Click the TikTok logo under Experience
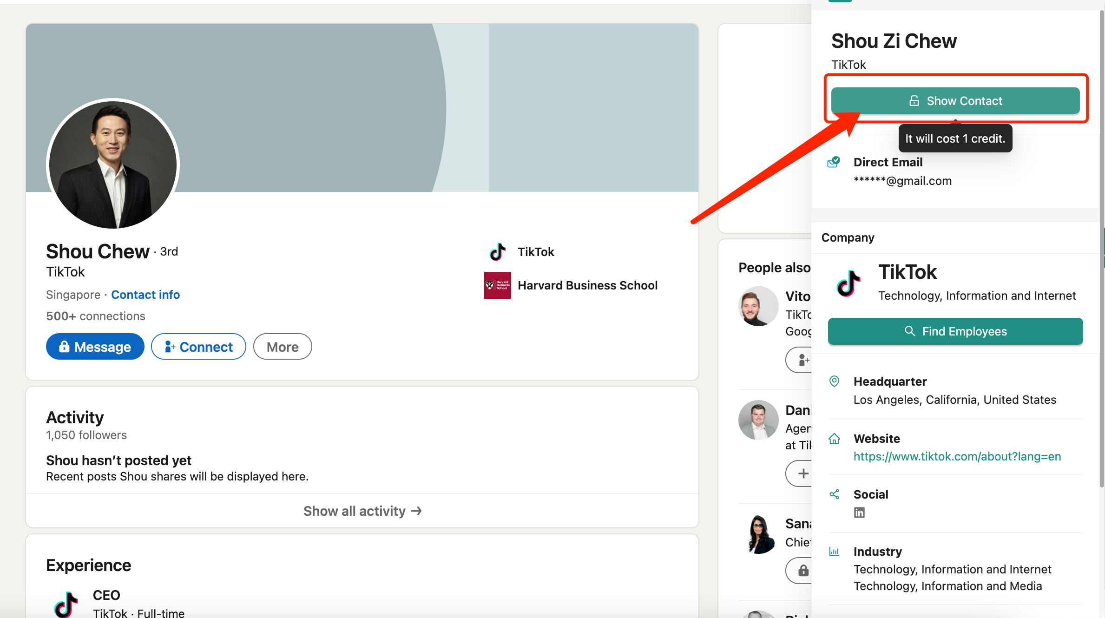Screen dimensions: 1105x618 (66, 604)
